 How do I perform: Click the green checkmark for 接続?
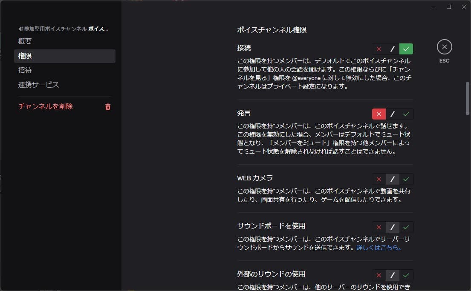[406, 48]
